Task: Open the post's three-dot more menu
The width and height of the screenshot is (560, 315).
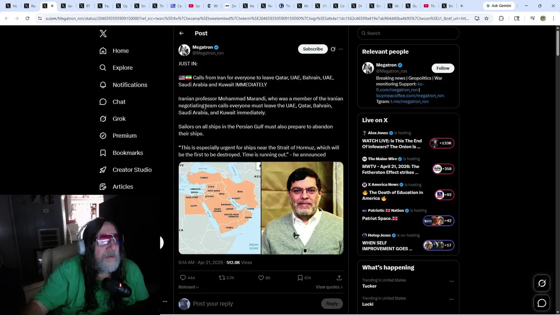Action: 341,49
